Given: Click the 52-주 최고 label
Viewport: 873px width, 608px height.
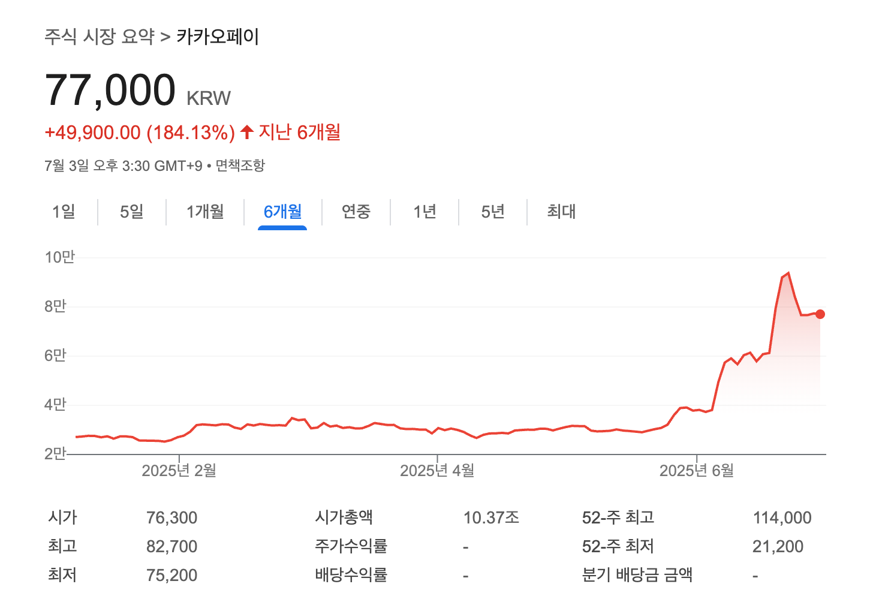Looking at the screenshot, I should pyautogui.click(x=618, y=517).
